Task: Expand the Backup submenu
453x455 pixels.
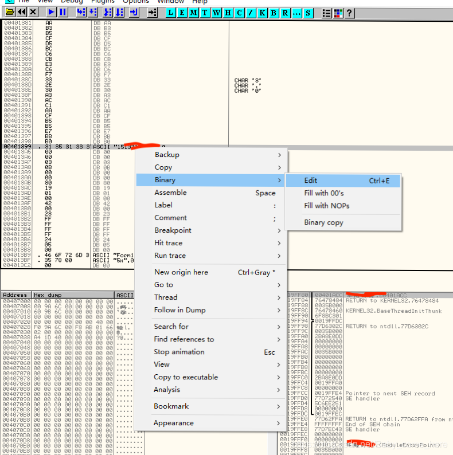Action: (212, 155)
